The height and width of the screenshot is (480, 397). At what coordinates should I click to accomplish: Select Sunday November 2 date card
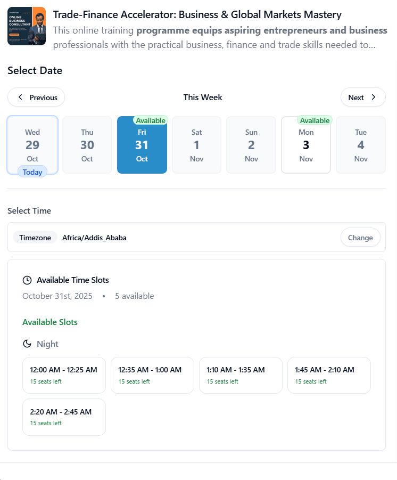251,145
